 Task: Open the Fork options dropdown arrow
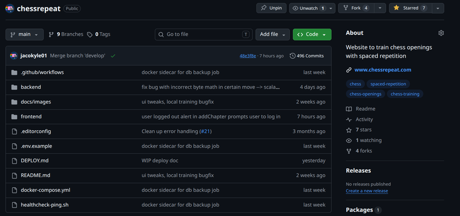click(380, 8)
